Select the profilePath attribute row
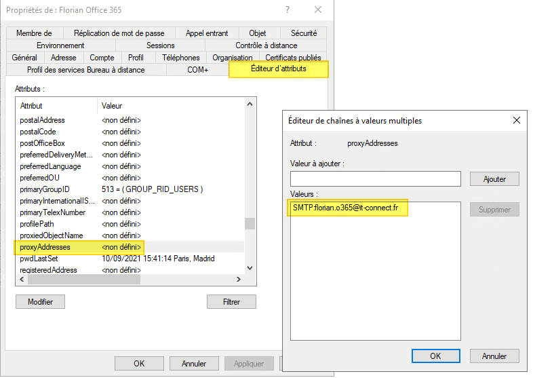The height and width of the screenshot is (378, 533). (130, 224)
